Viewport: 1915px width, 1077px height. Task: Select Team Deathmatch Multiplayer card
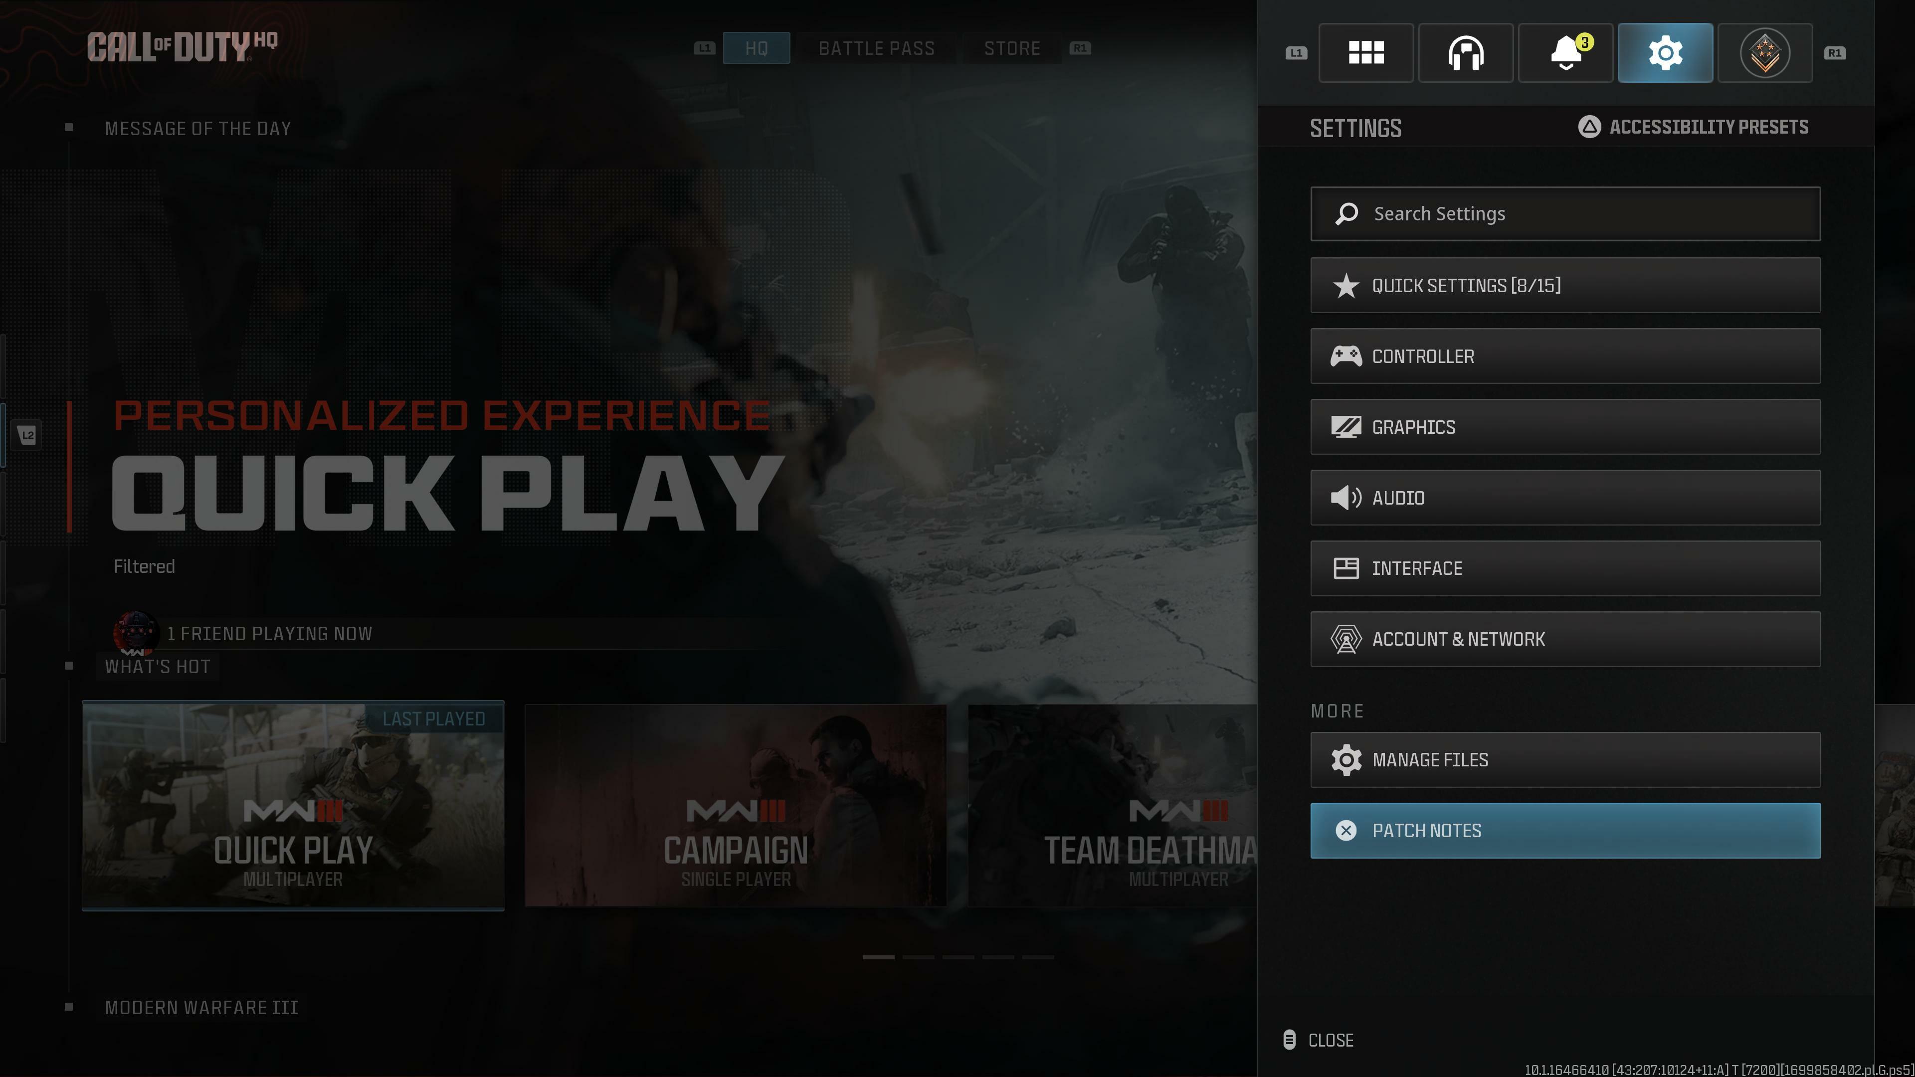[x=1112, y=805]
